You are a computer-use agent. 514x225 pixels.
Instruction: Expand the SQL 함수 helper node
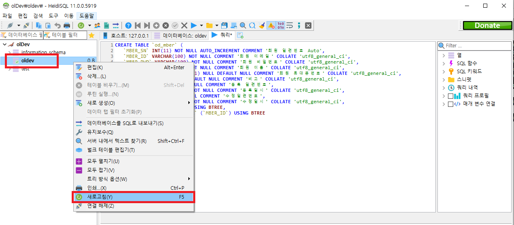[444, 63]
